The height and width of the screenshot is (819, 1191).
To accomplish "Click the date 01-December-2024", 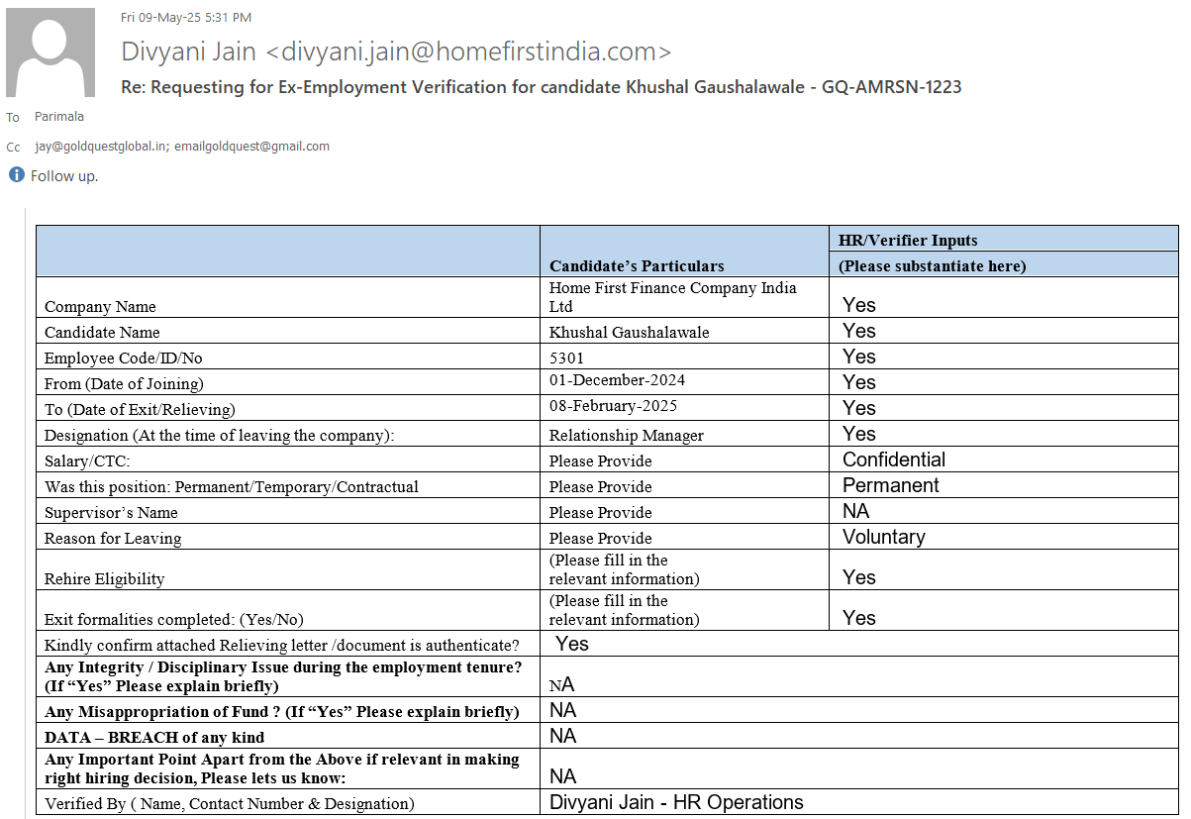I will [x=618, y=380].
